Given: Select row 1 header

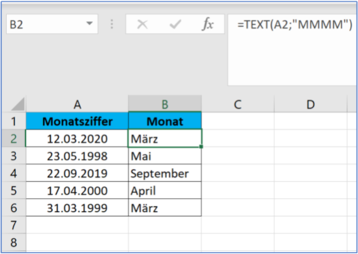Looking at the screenshot, I should 14,121.
